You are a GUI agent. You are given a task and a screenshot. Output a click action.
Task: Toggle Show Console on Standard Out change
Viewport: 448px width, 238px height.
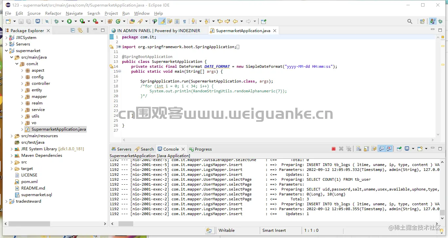pos(382,149)
